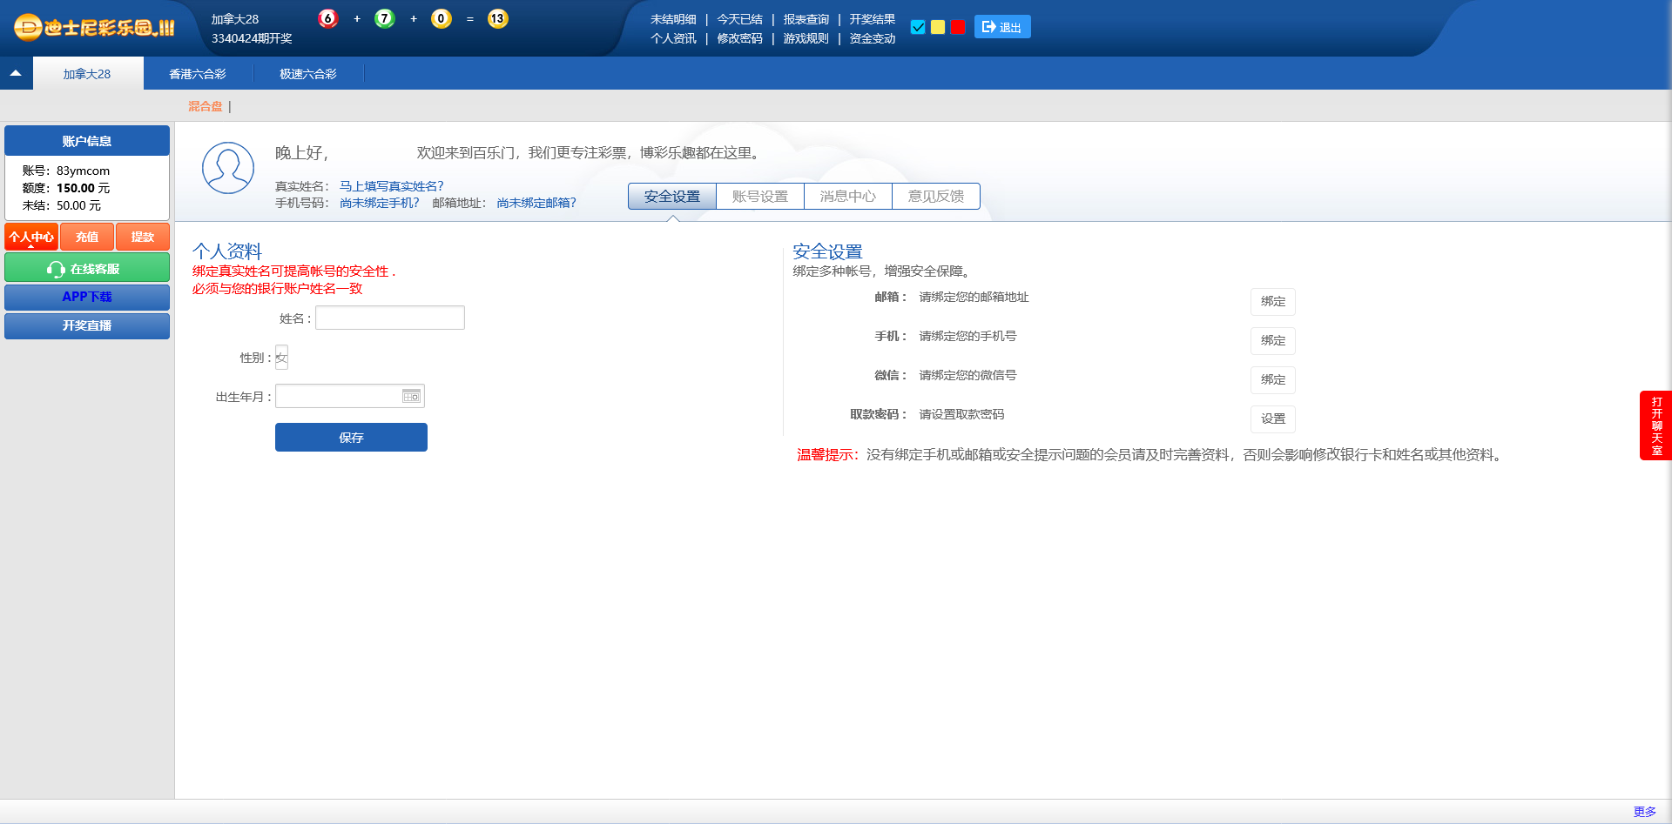This screenshot has width=1672, height=824.
Task: Switch to the 账号设置 tab
Action: 759,197
